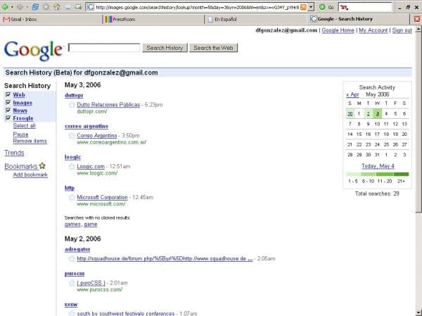The width and height of the screenshot is (422, 316).
Task: Click the Search History button
Action: [165, 48]
